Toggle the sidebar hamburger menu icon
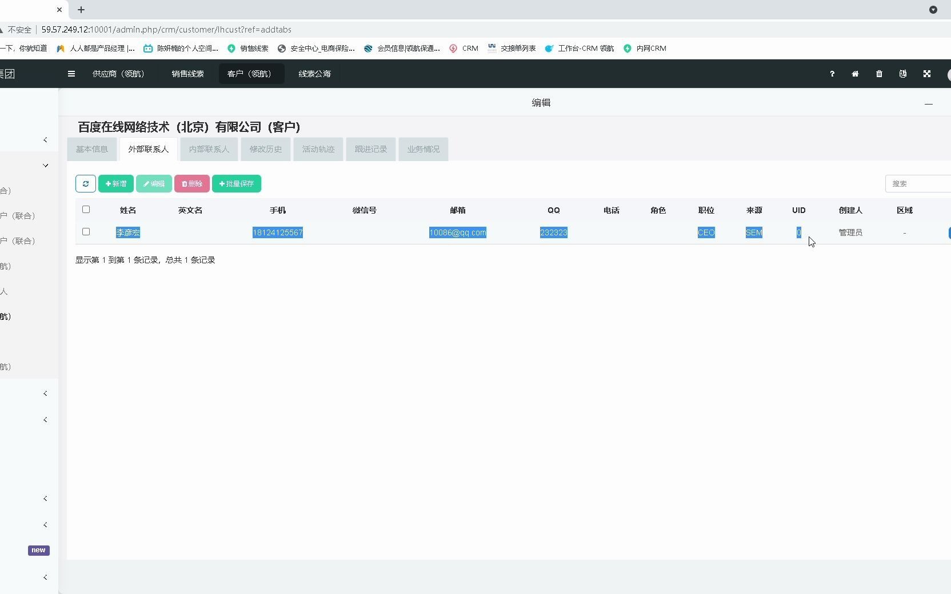Viewport: 951px width, 594px height. pos(71,74)
